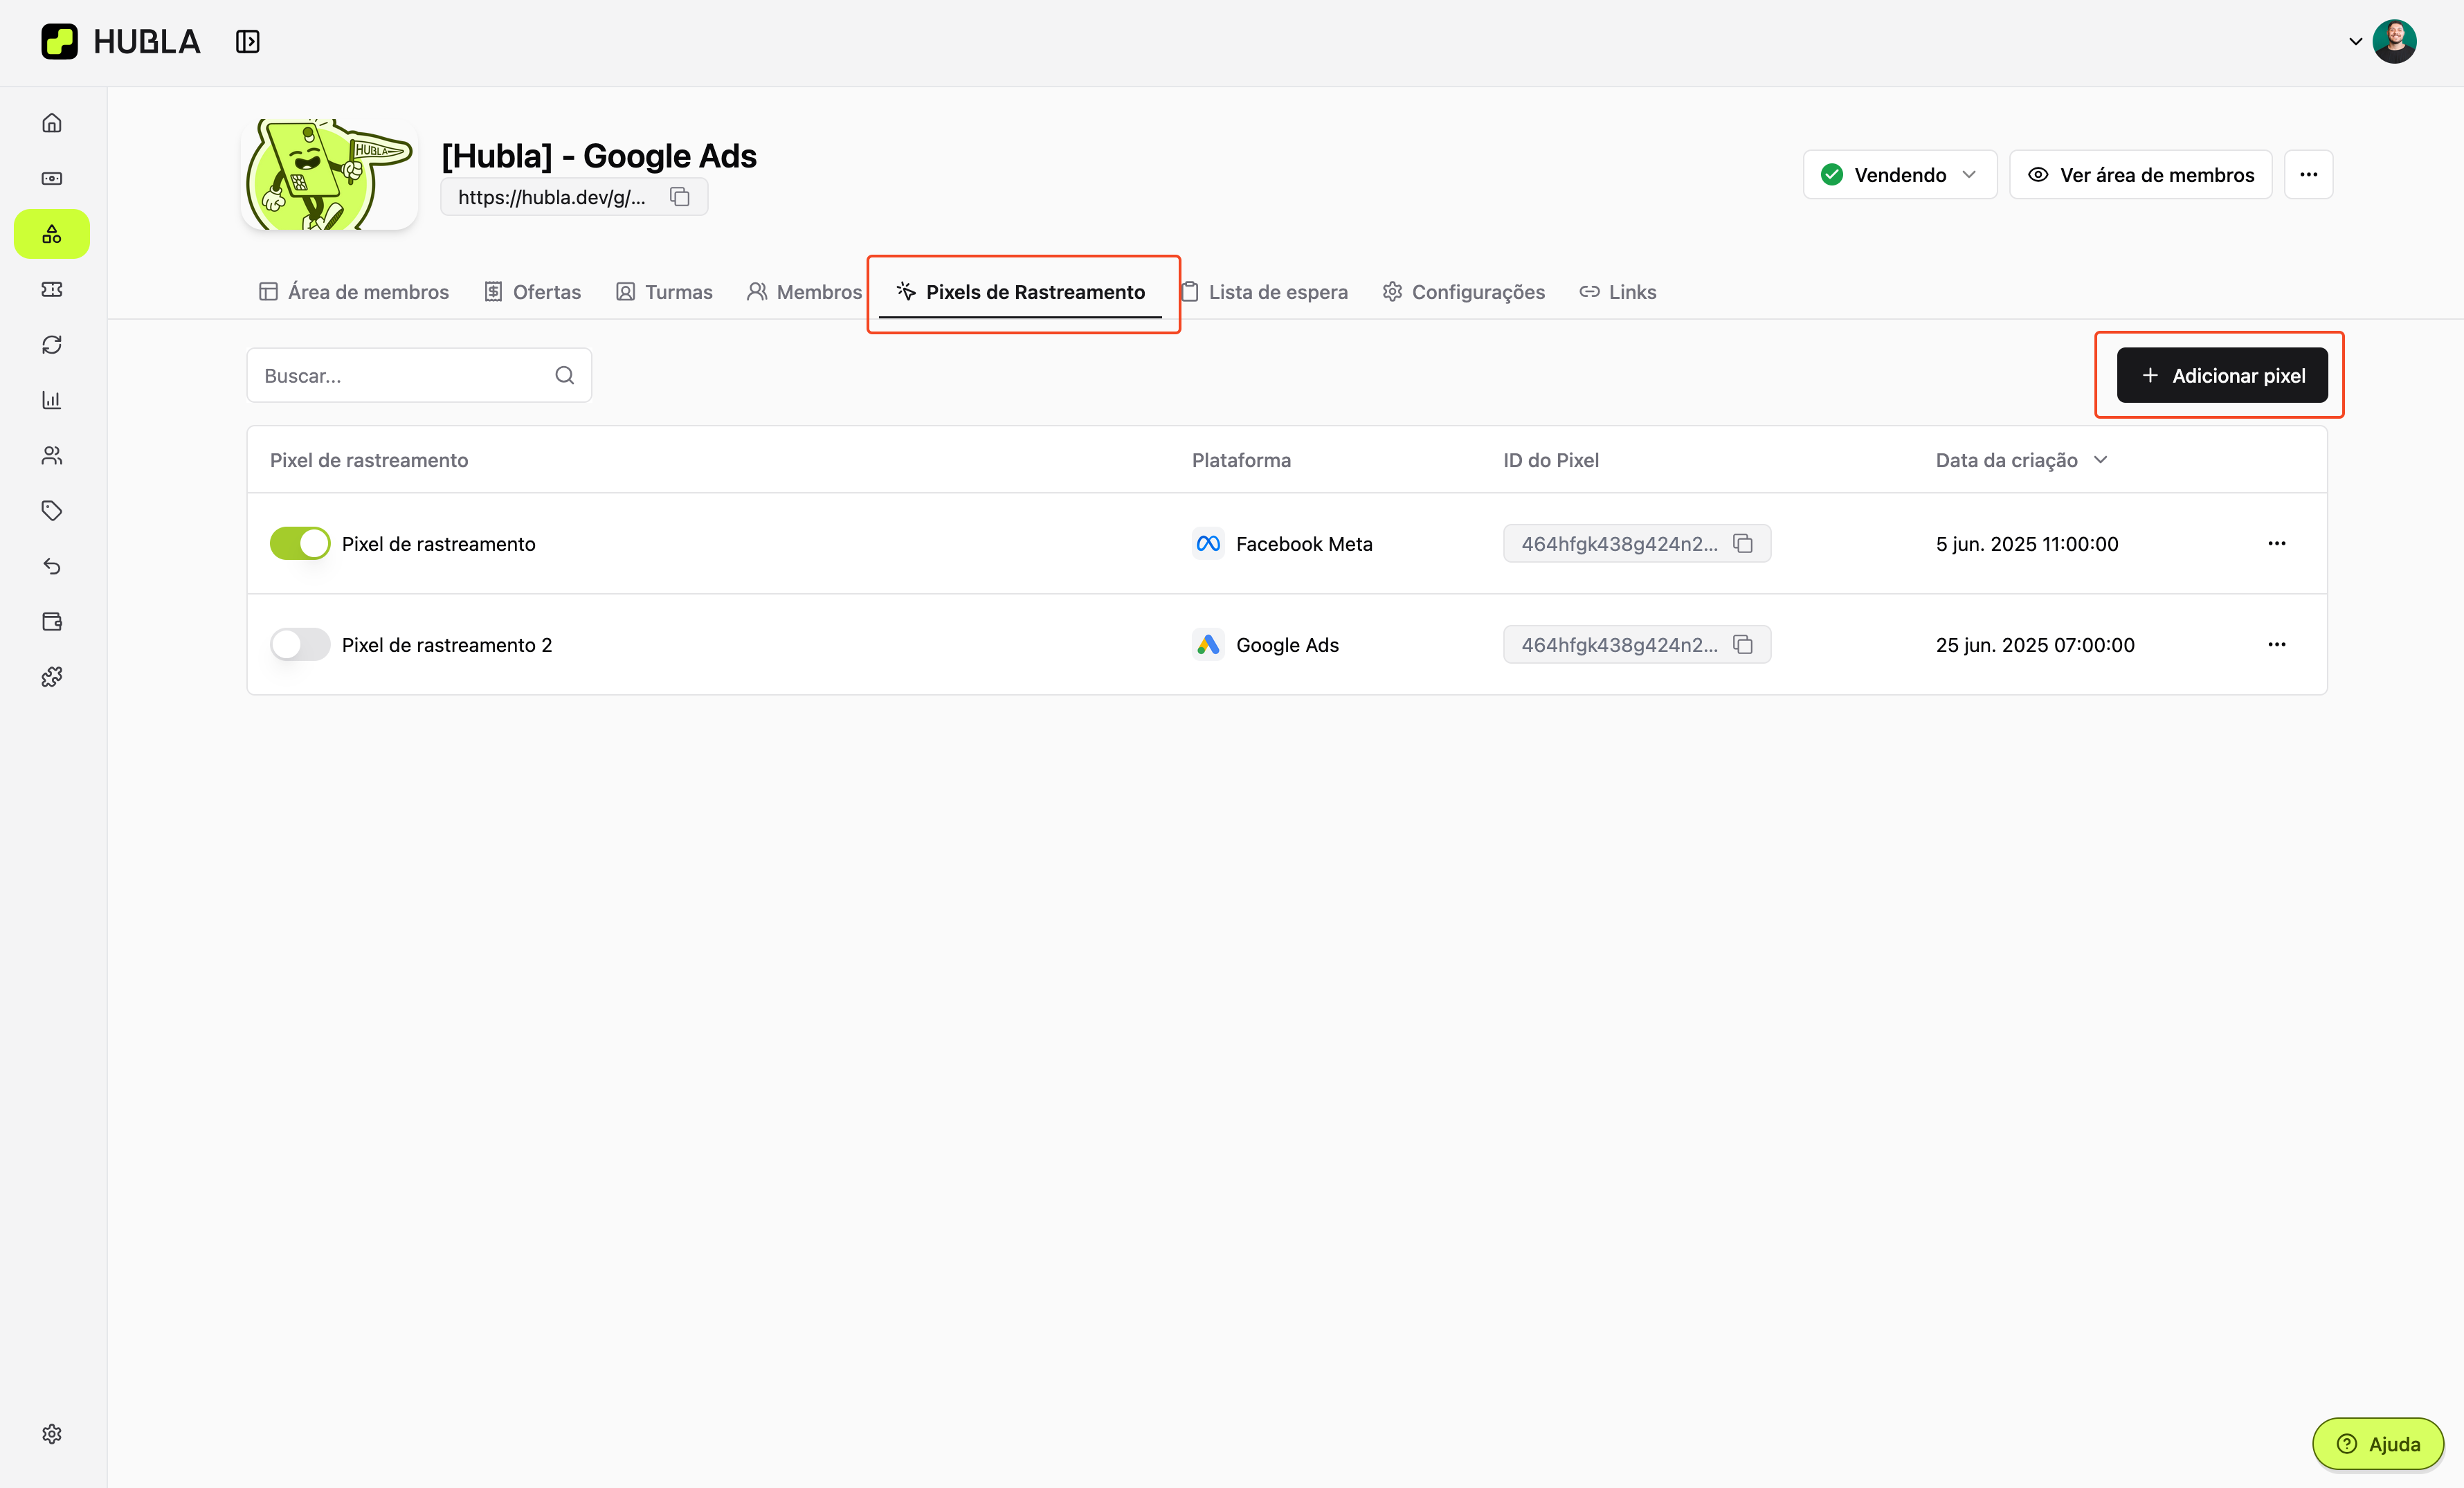Open settings gear at sidebar bottom
Image resolution: width=2464 pixels, height=1488 pixels.
[52, 1434]
